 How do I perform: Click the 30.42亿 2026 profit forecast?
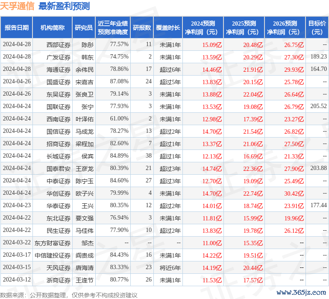point(294,193)
